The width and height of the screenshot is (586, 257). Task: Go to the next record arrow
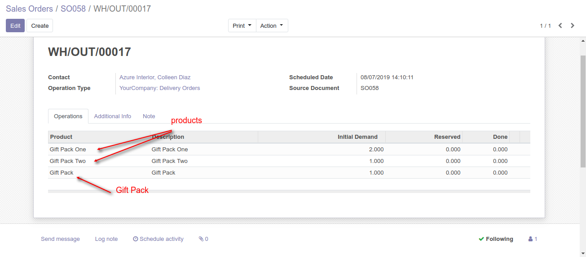pyautogui.click(x=573, y=26)
